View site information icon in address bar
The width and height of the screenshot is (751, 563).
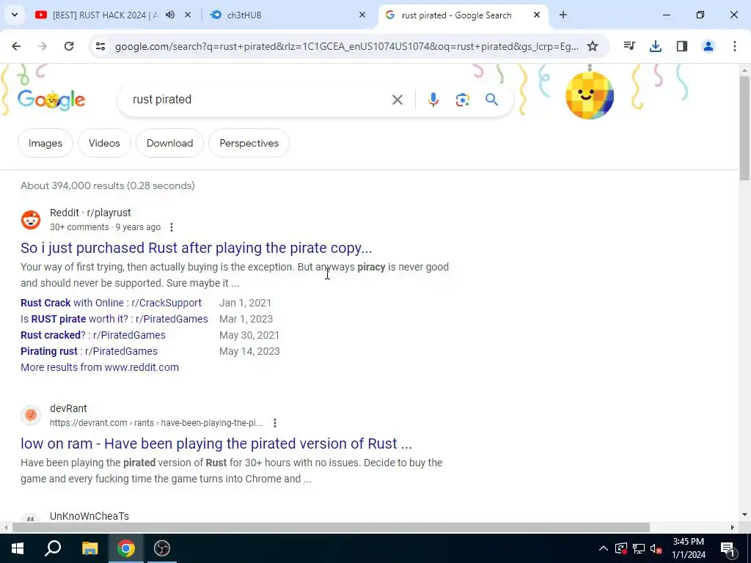(x=100, y=46)
